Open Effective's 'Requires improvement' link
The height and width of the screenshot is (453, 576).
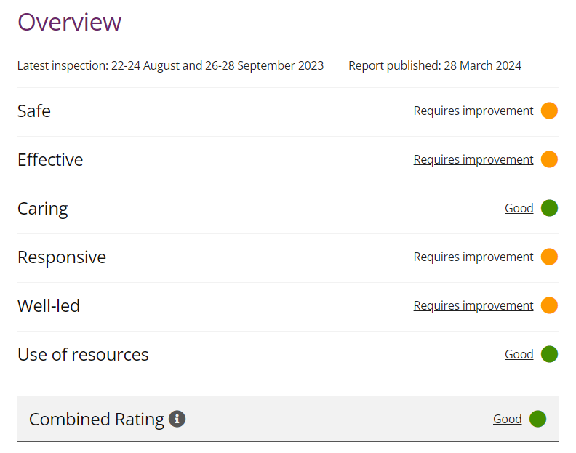pos(473,159)
